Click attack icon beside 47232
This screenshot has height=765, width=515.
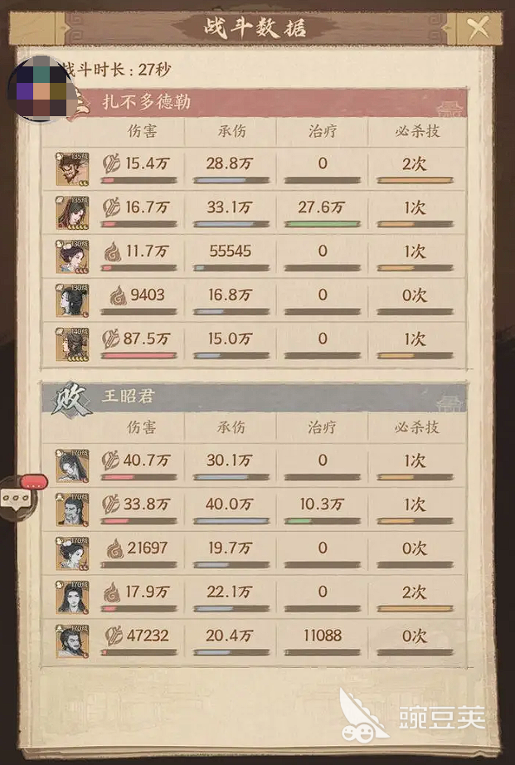[114, 636]
